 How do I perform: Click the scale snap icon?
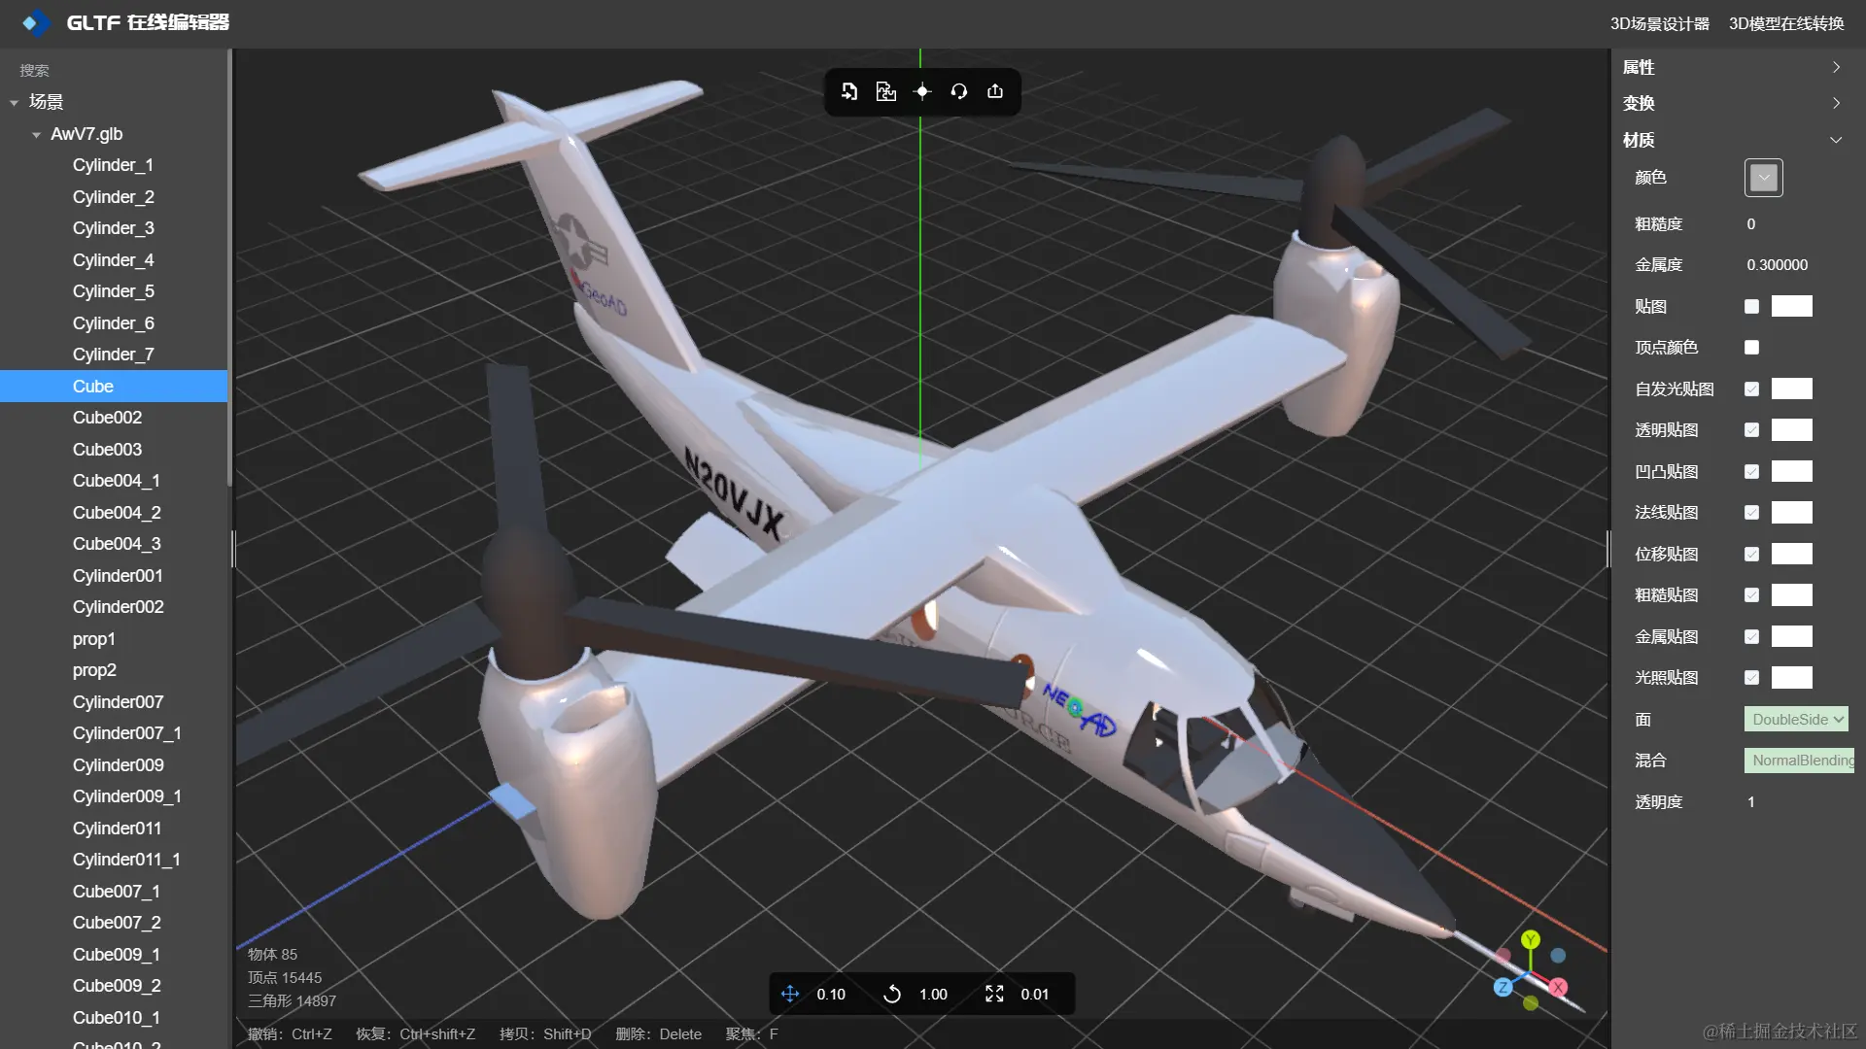click(x=994, y=994)
